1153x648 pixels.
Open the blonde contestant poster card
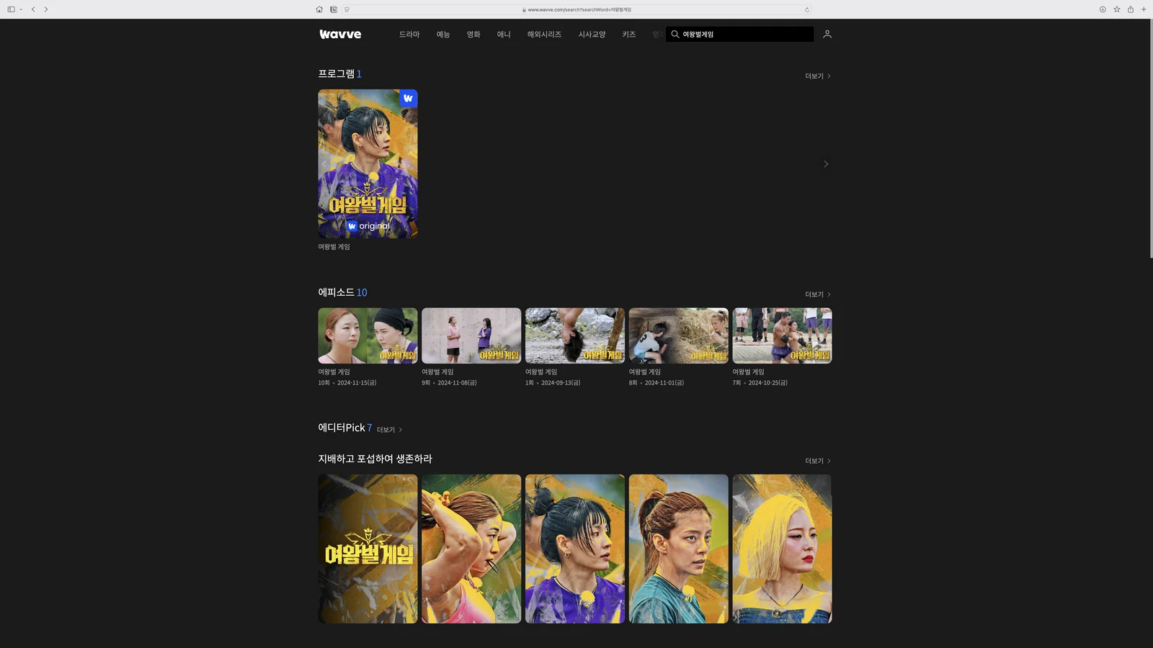pos(782,549)
